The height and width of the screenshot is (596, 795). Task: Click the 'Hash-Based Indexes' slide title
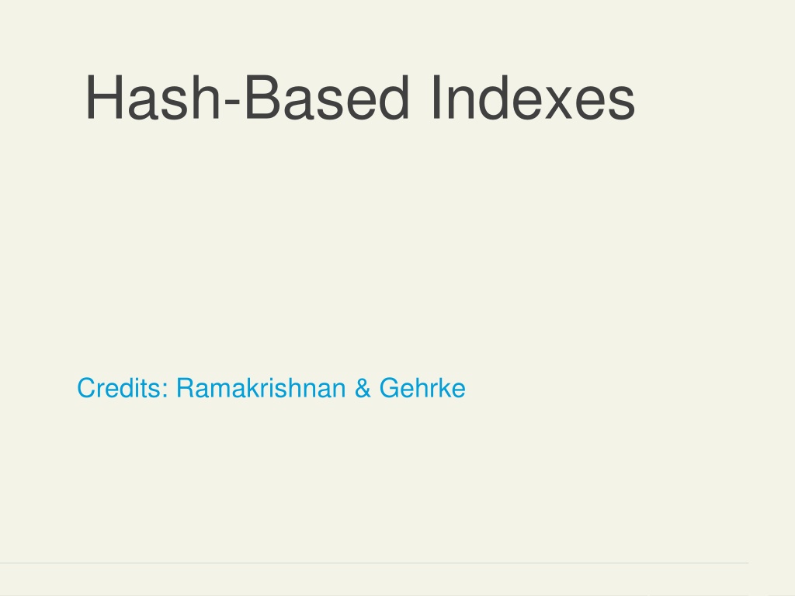pos(360,97)
